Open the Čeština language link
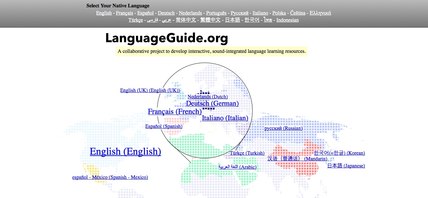Screen dimensions: 428x198 pyautogui.click(x=298, y=13)
